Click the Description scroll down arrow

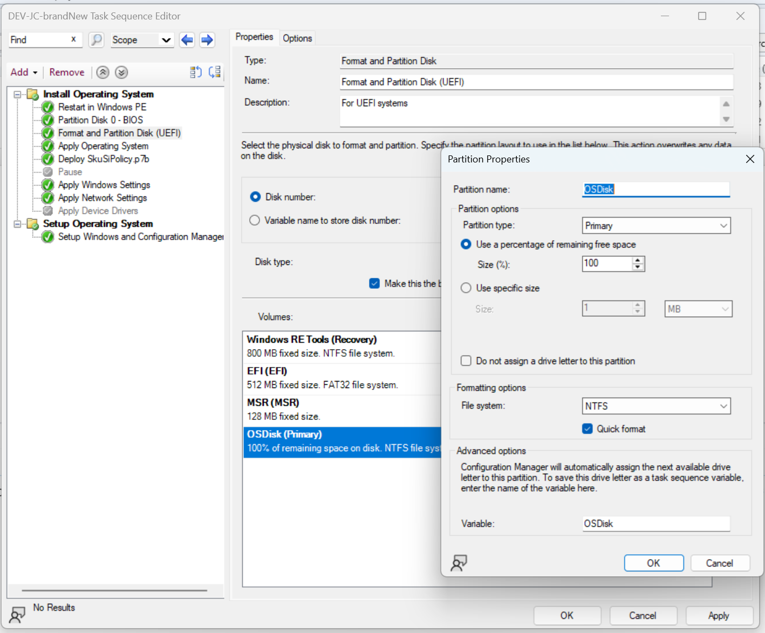click(726, 119)
